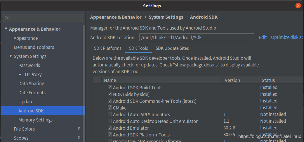This screenshot has height=142, width=304.
Task: Collapse the System Settings tree node
Action: click(11, 56)
